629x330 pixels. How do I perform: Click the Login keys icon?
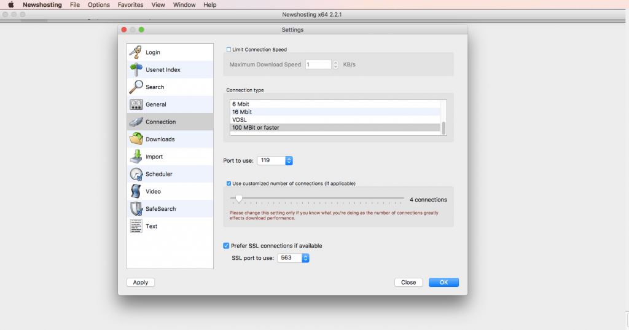click(136, 52)
